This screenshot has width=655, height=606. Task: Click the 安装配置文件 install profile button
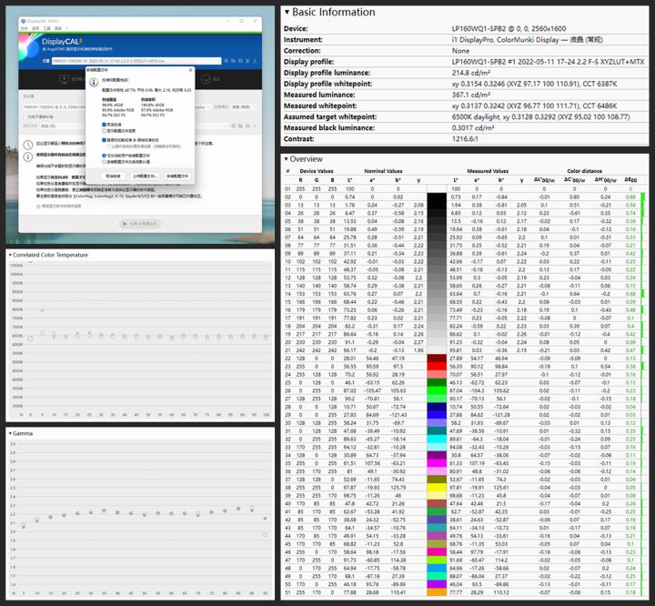(177, 176)
